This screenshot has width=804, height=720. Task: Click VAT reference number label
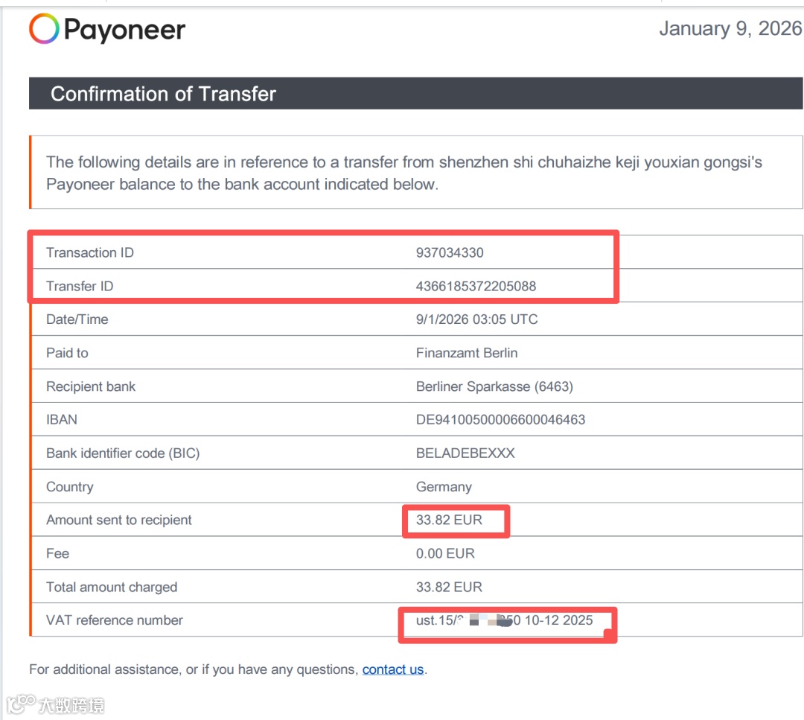tap(115, 620)
